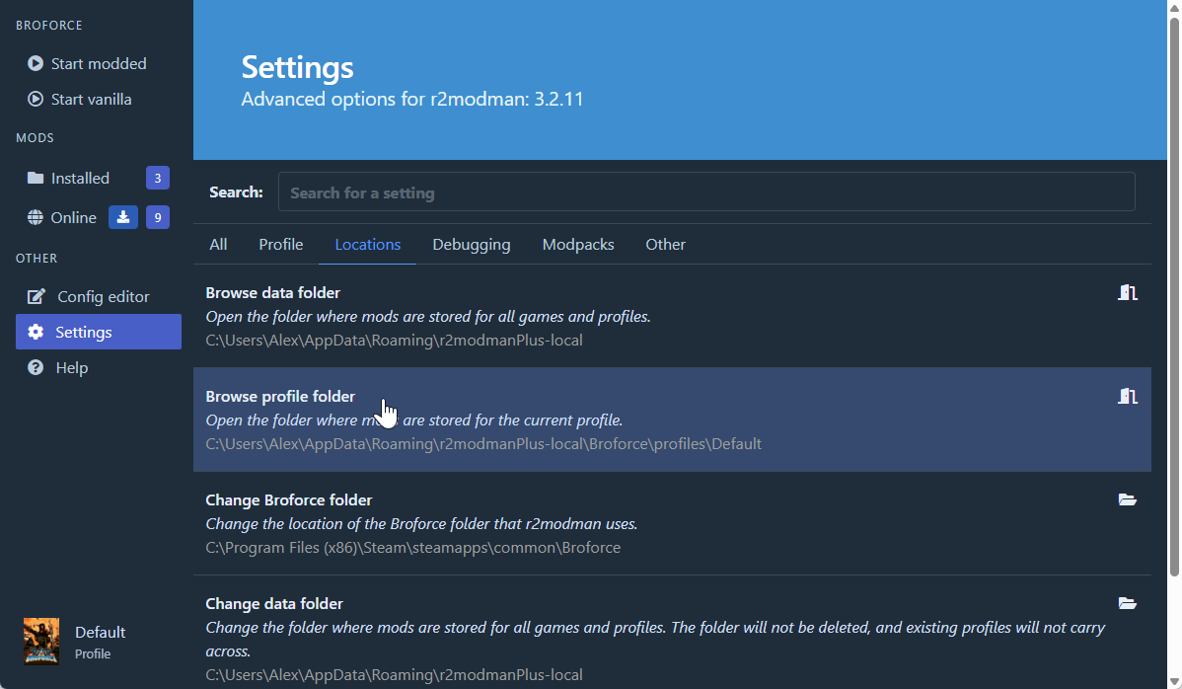This screenshot has height=689, width=1182.
Task: Go to the Help page
Action: 71,367
